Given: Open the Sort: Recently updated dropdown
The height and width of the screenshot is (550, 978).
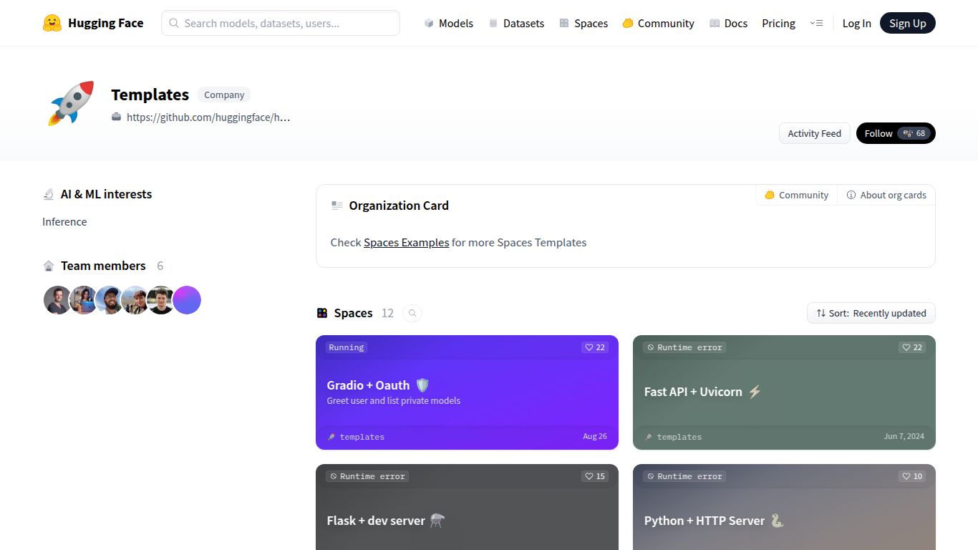Looking at the screenshot, I should pyautogui.click(x=871, y=313).
